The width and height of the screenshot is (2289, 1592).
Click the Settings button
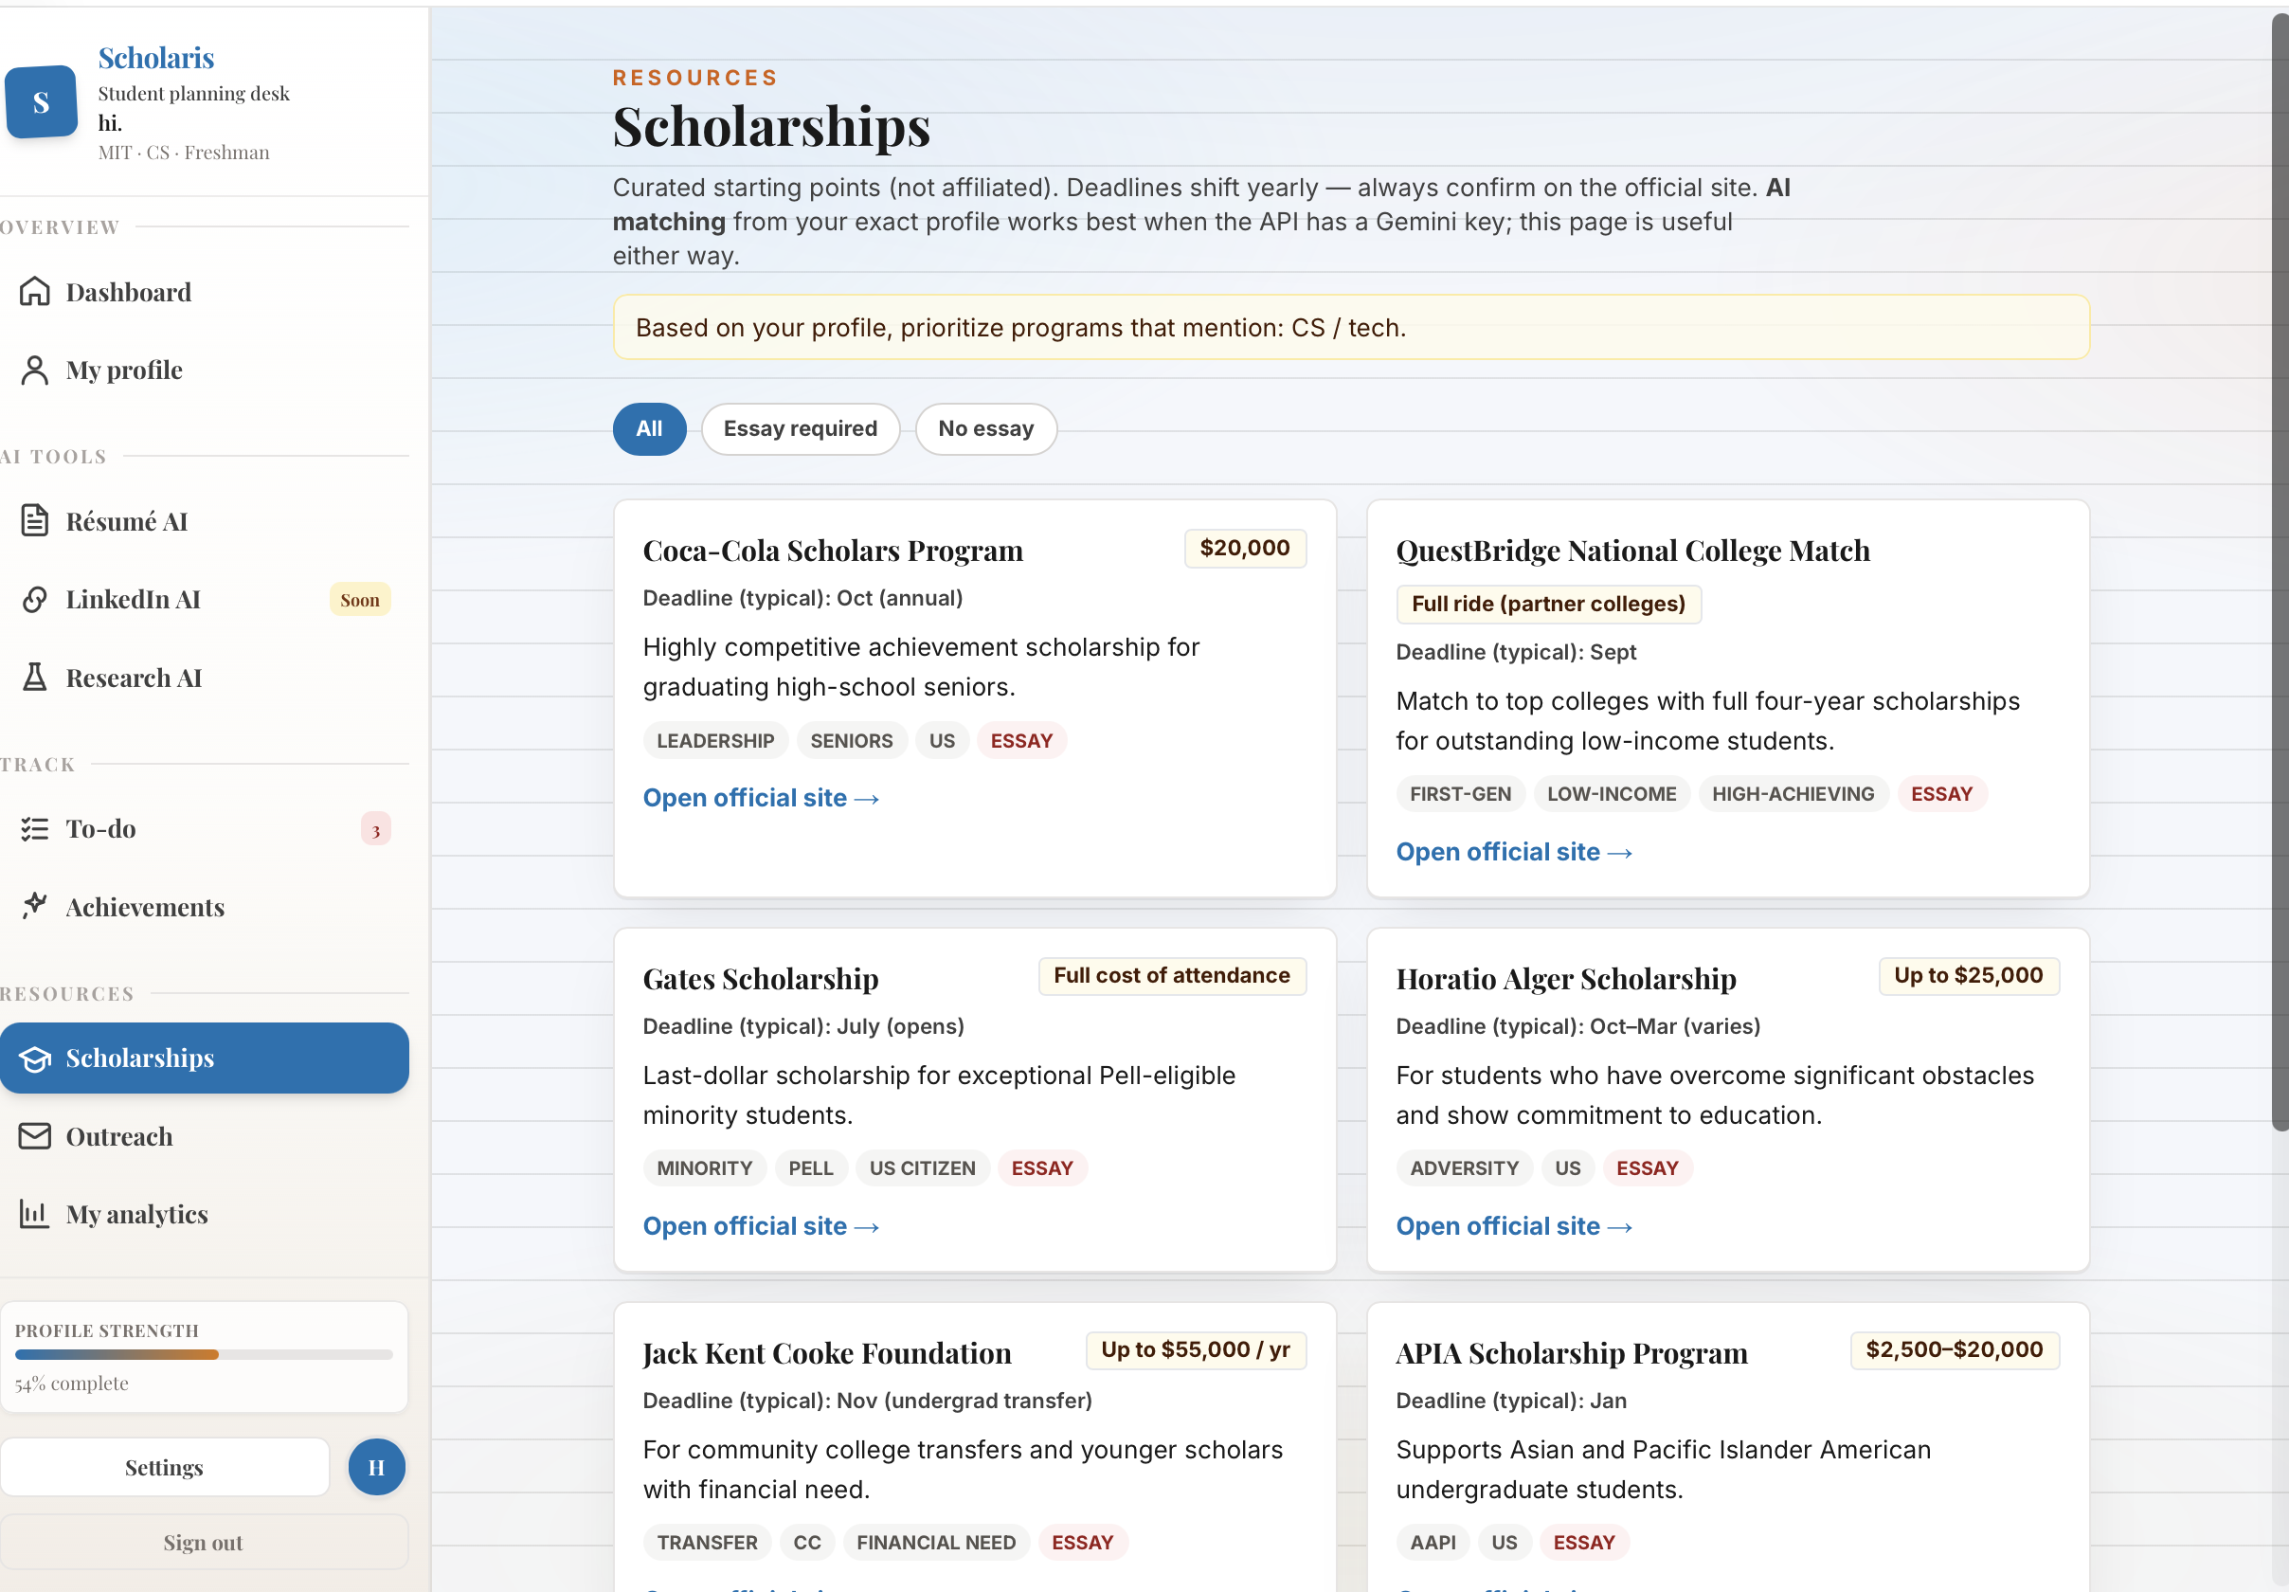165,1466
